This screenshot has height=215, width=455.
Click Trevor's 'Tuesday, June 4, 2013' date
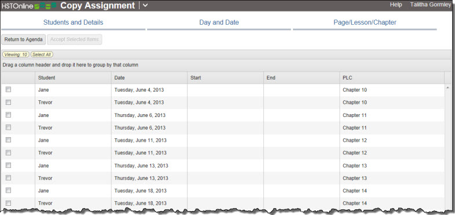139,102
